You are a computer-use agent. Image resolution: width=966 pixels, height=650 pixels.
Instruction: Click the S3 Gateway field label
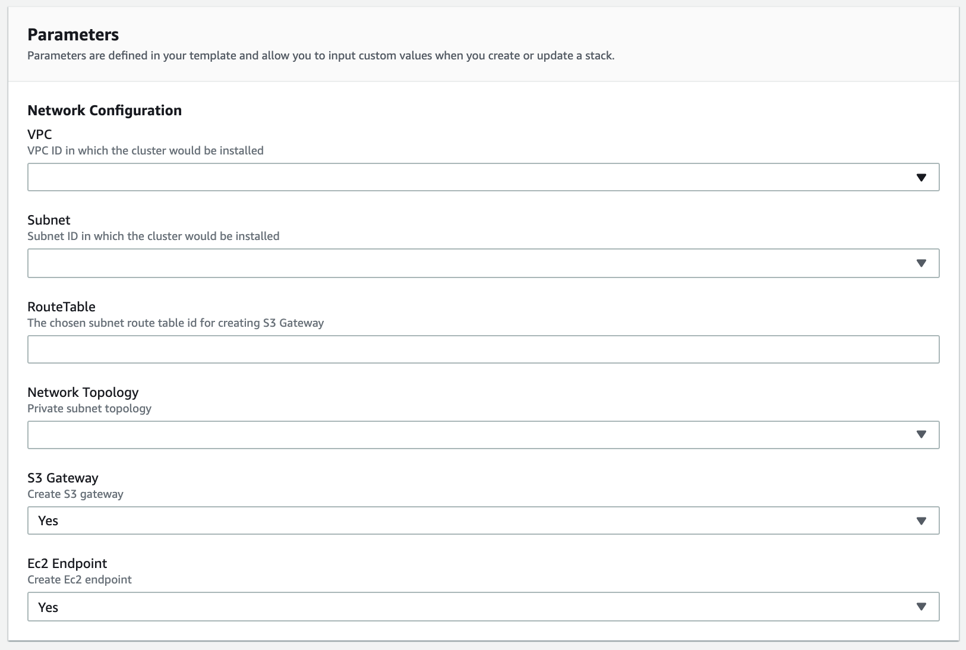(62, 478)
